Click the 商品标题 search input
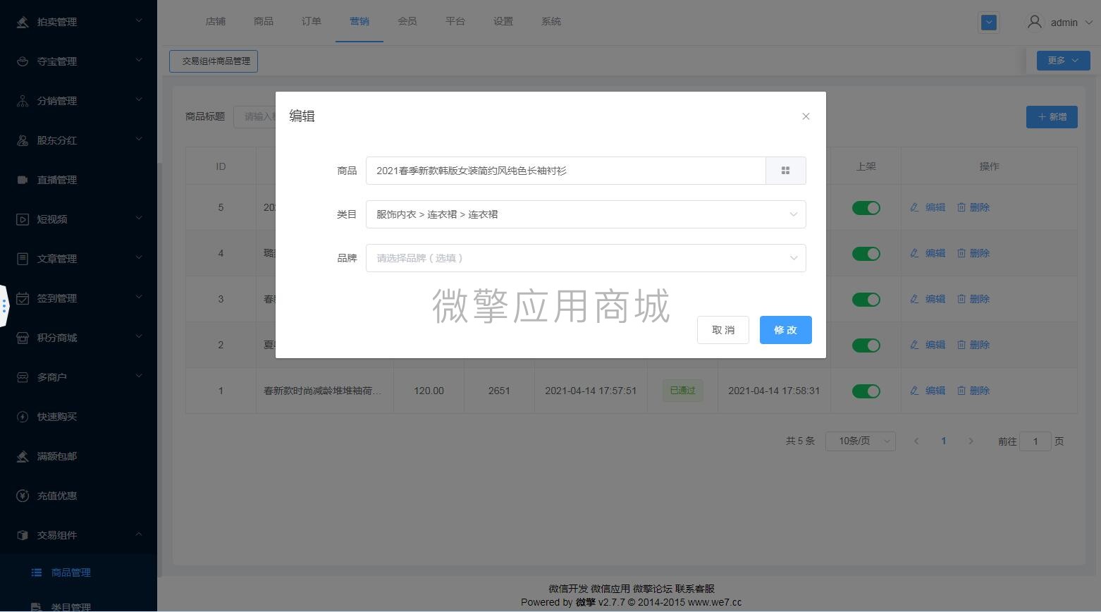 click(254, 116)
